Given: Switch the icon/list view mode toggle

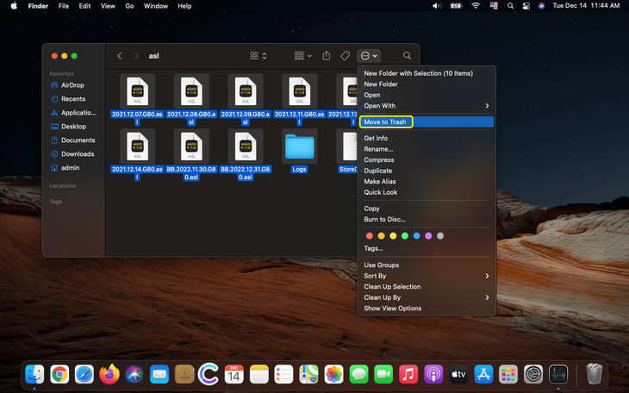Looking at the screenshot, I should click(x=258, y=56).
